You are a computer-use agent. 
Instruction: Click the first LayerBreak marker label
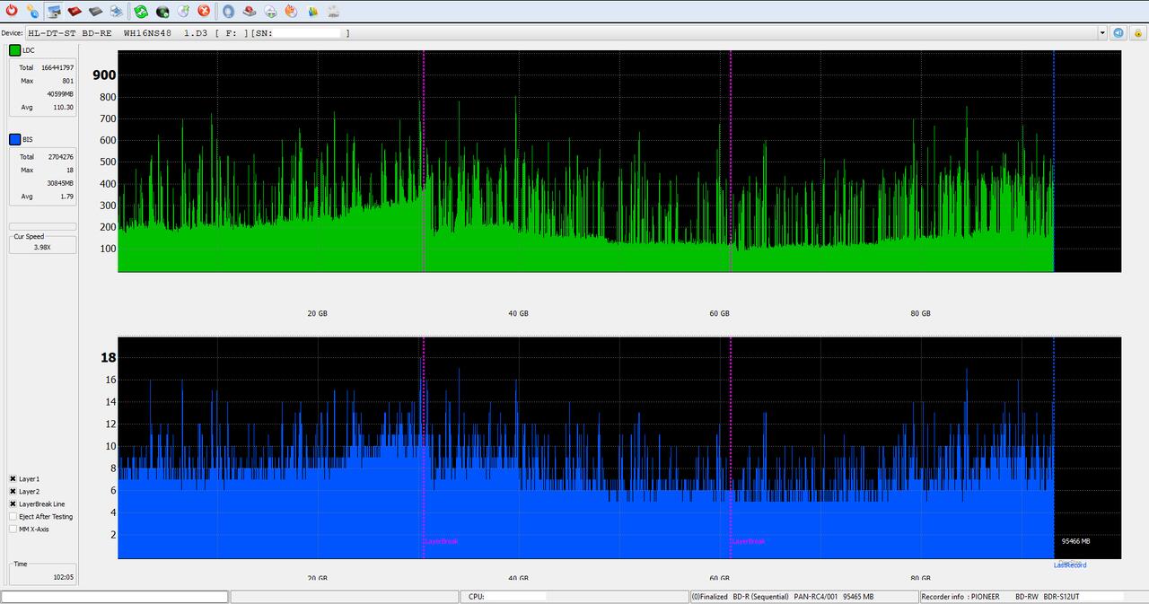click(442, 541)
